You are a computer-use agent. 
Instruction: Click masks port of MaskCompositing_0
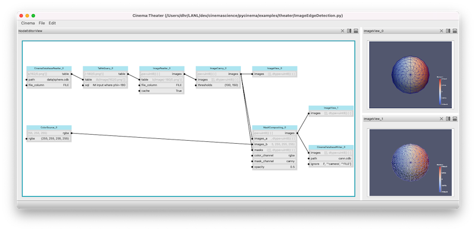tap(252, 150)
